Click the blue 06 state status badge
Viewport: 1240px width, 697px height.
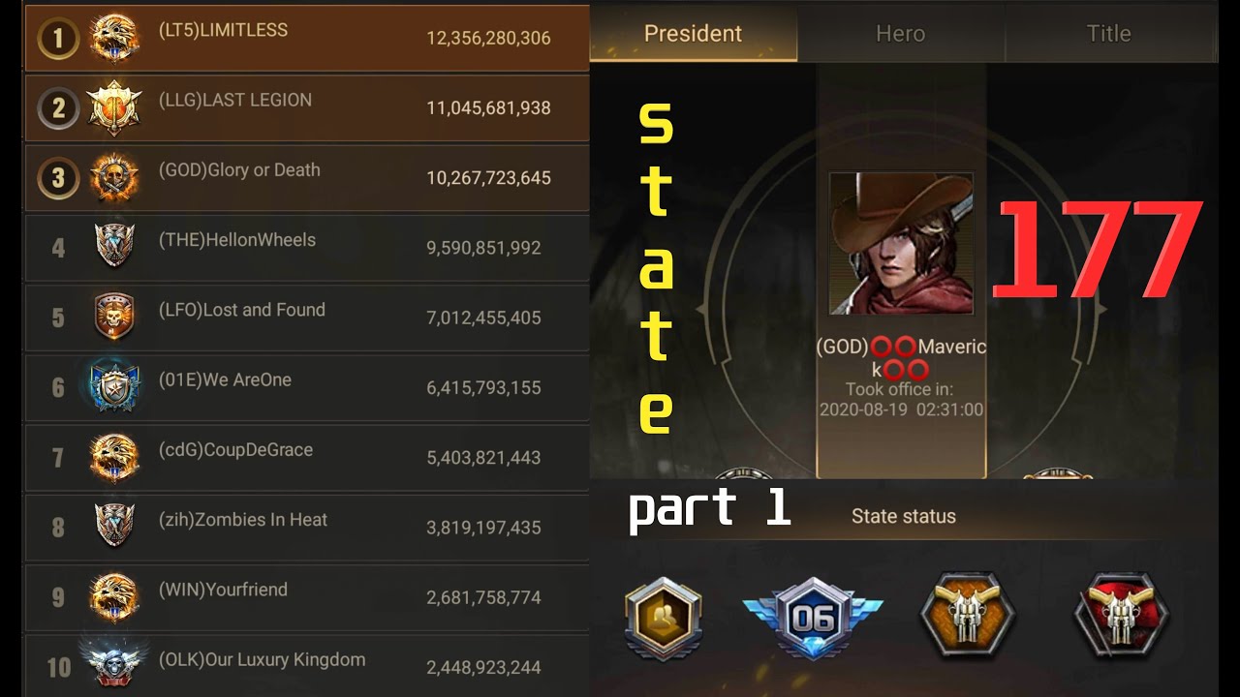pos(813,618)
